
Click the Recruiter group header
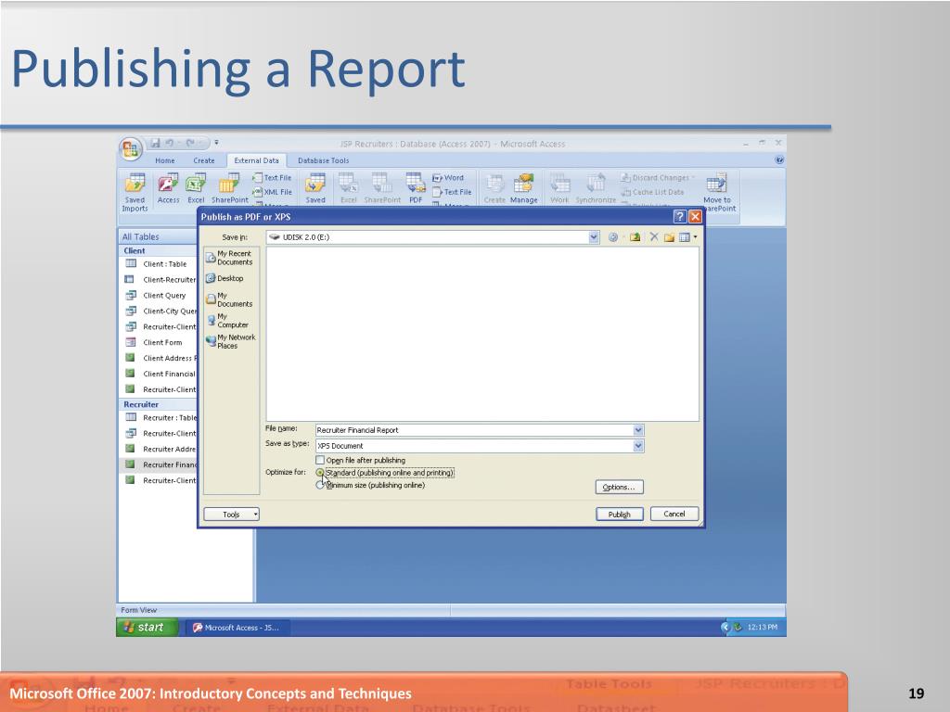point(158,404)
